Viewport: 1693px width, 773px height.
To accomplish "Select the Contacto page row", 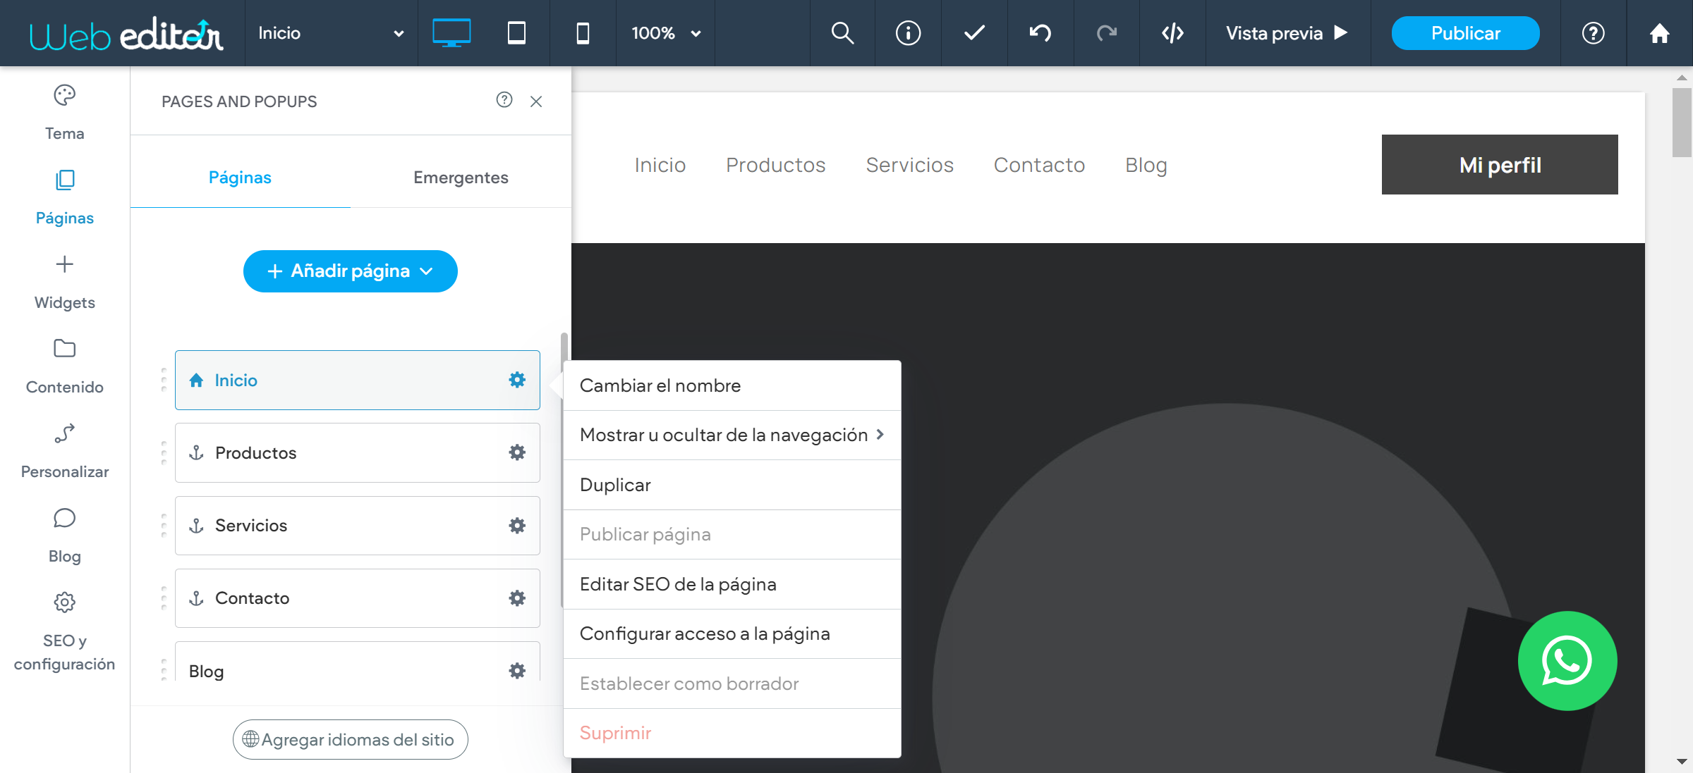I will click(358, 598).
